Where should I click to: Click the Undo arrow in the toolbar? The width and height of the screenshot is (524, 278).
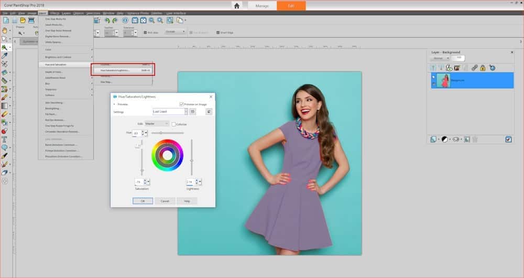[x=107, y=20]
